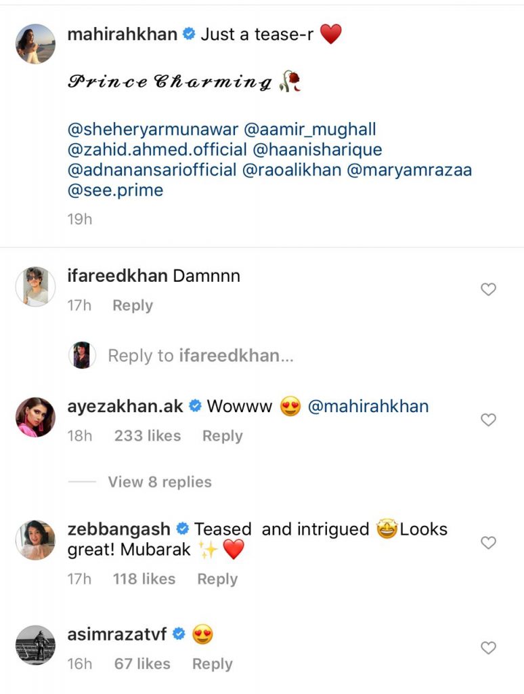The width and height of the screenshot is (524, 694).
Task: Like ifareedkhan's comment with the heart
Action: click(x=488, y=289)
